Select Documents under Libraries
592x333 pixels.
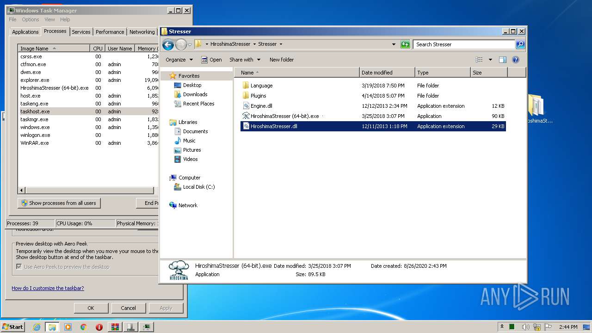195,131
